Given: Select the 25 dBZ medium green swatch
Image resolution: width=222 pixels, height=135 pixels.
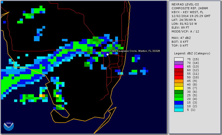Looking at the screenshot, I should [x=179, y=95].
